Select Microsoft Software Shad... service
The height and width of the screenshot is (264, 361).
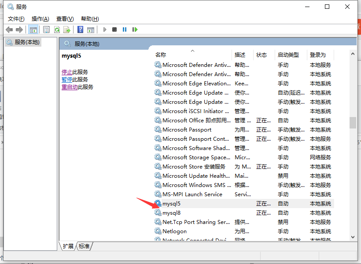point(243,148)
